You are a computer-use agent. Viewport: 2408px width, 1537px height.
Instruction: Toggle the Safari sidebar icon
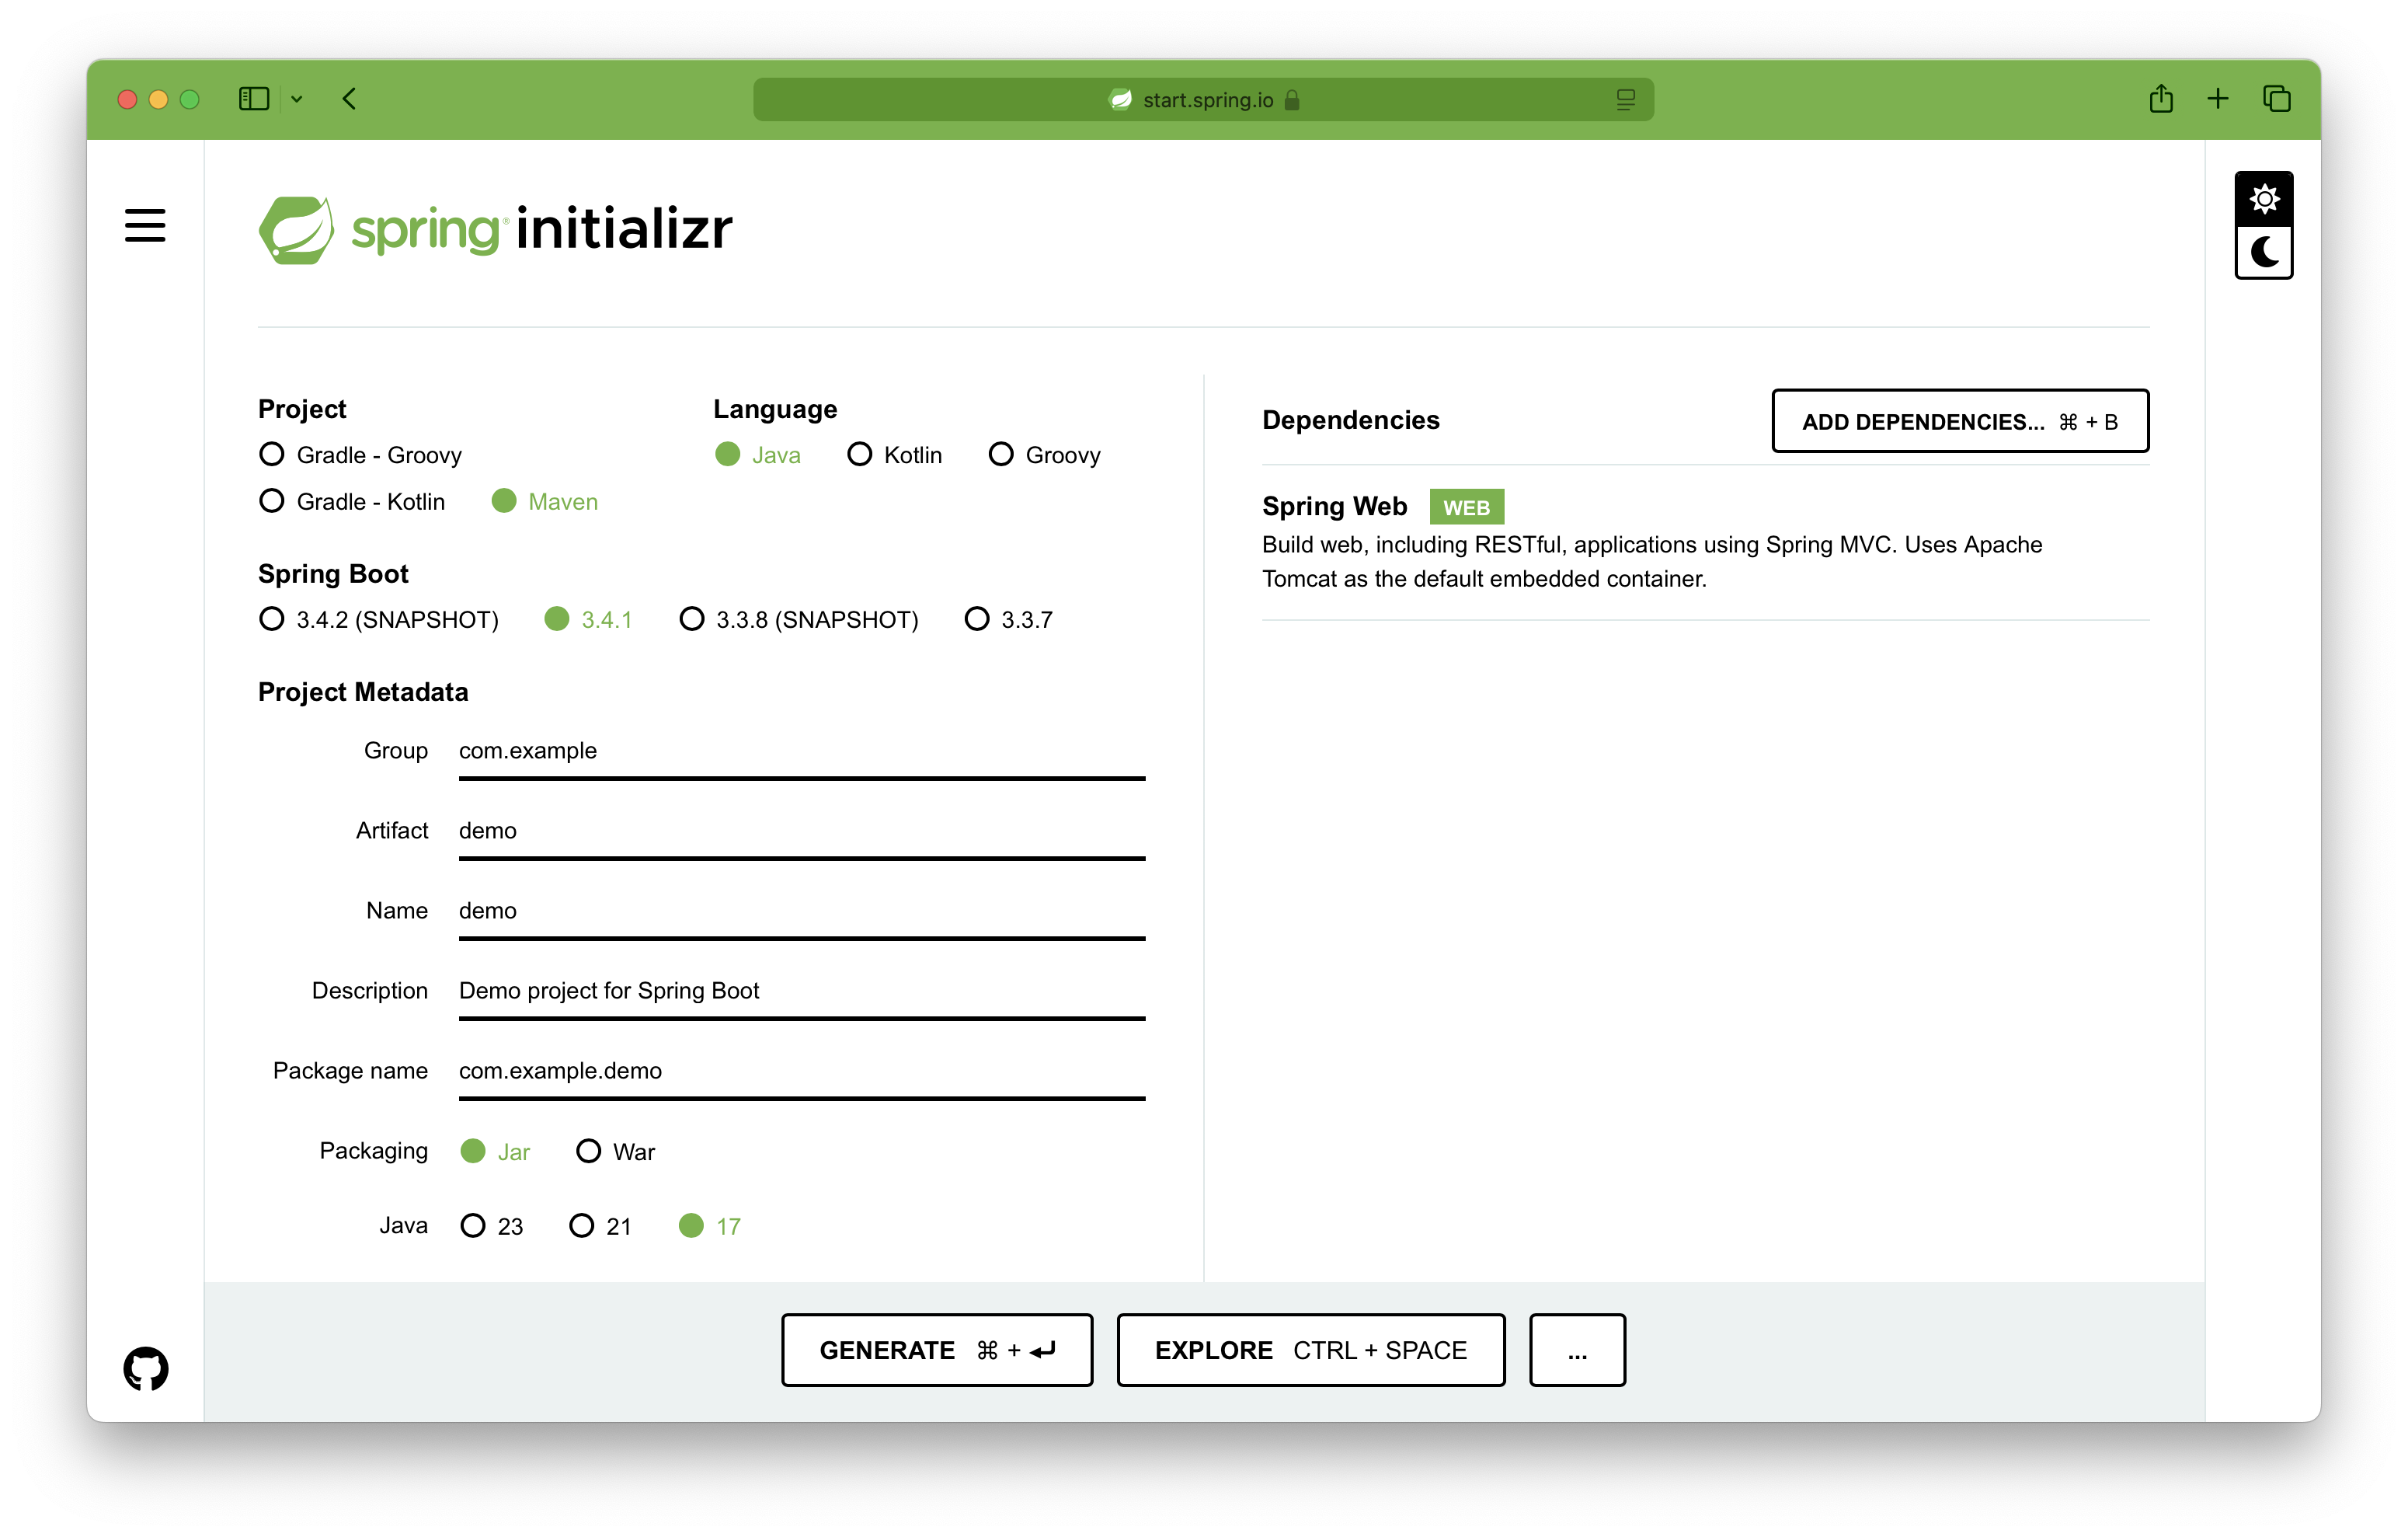[x=254, y=99]
